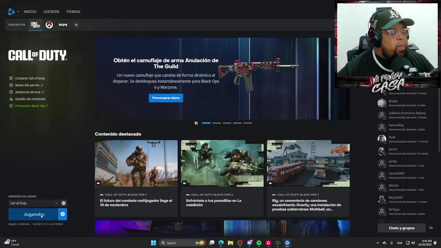Select the Call of Duty favorite icon

[x=35, y=25]
